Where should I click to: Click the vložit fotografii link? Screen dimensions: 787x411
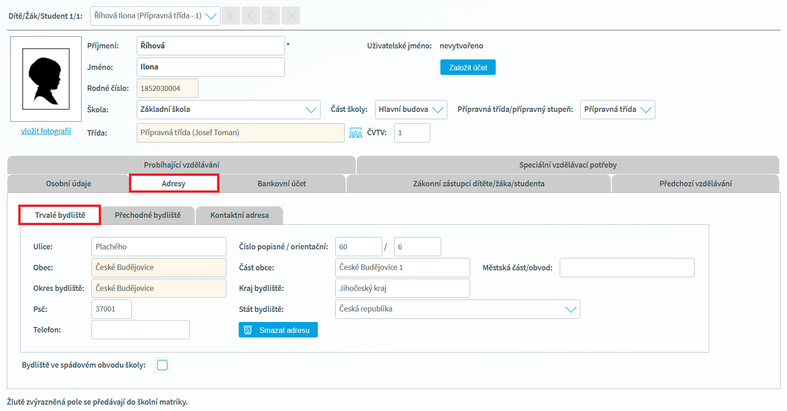click(46, 131)
